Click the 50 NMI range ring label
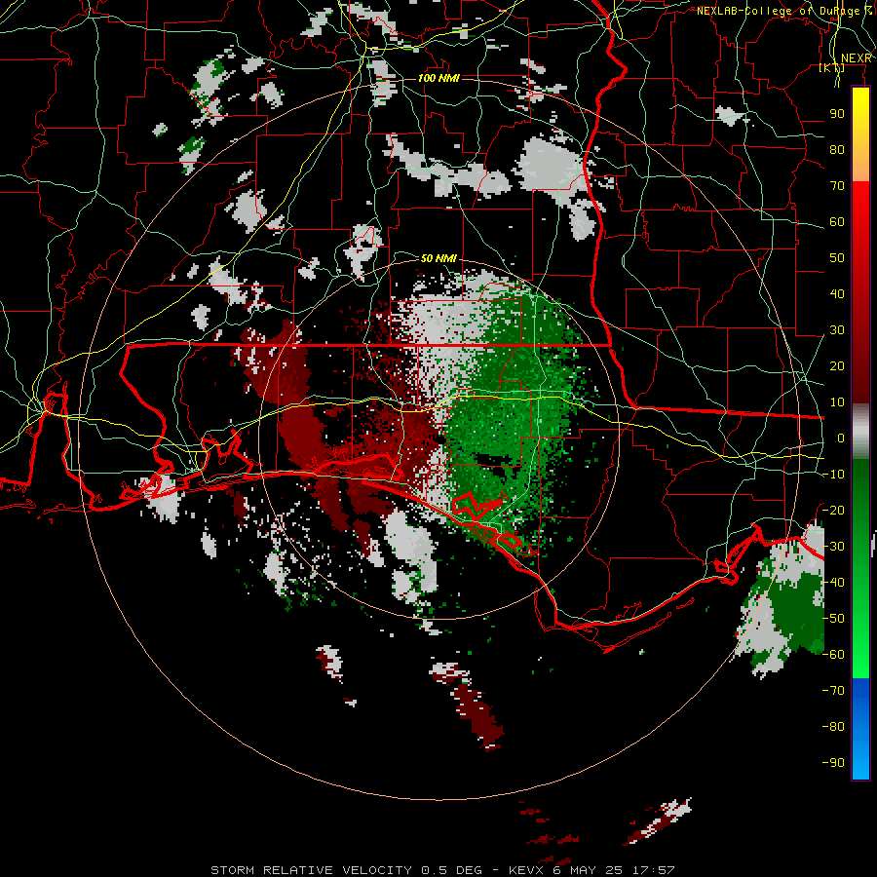The height and width of the screenshot is (877, 877). [x=438, y=258]
